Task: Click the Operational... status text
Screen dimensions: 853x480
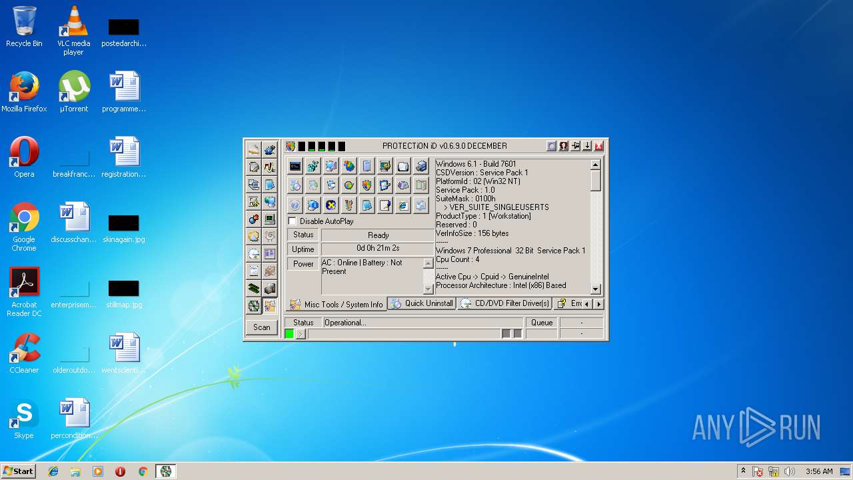Action: [x=345, y=323]
